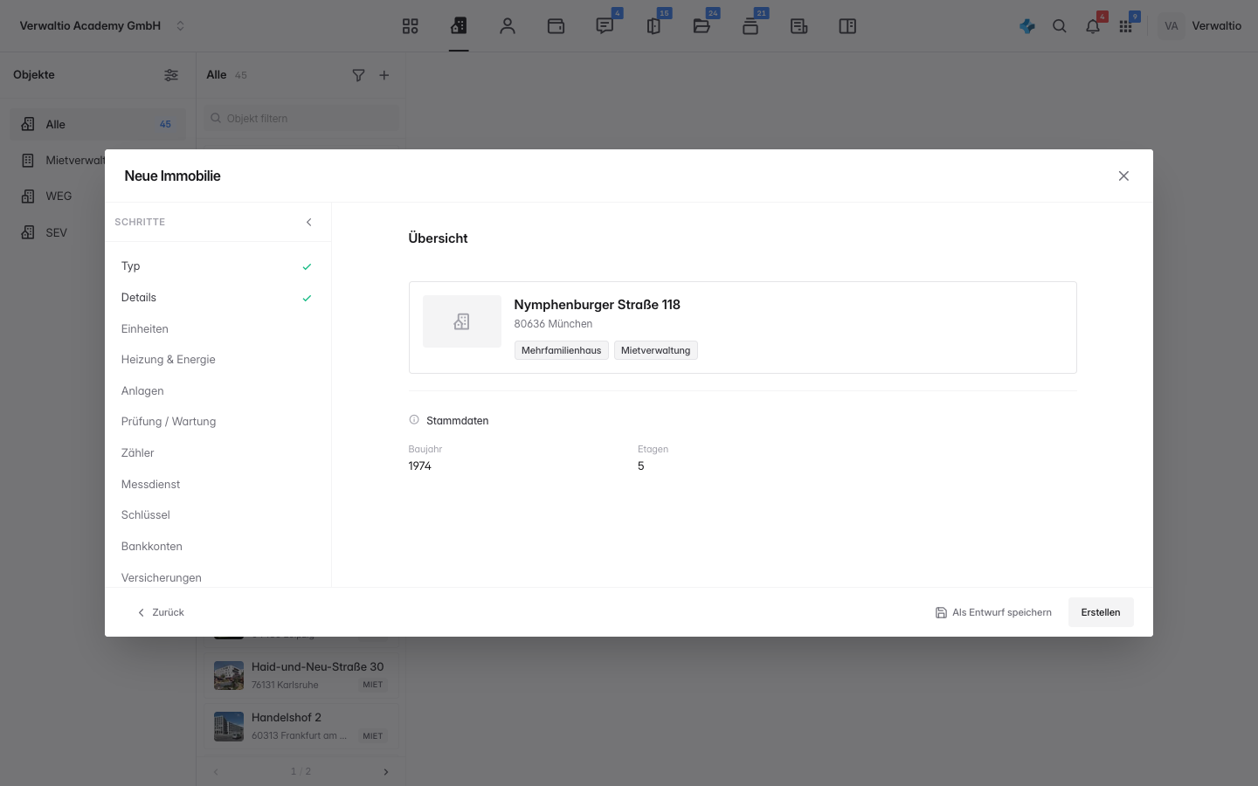The image size is (1258, 786).
Task: Select the Prüfung / Wartung step
Action: [218, 422]
